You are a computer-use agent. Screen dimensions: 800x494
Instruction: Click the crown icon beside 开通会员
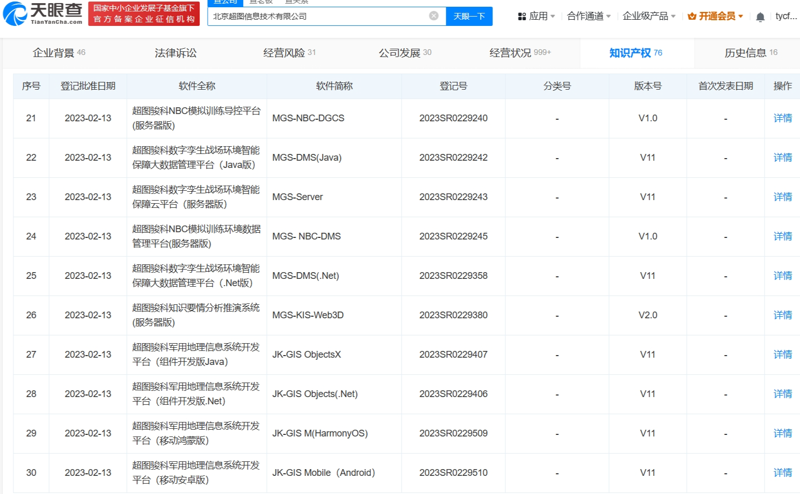click(x=692, y=17)
